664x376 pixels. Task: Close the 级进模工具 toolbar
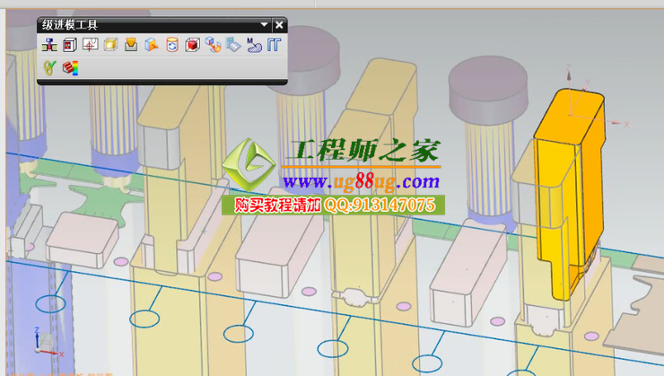(x=279, y=25)
